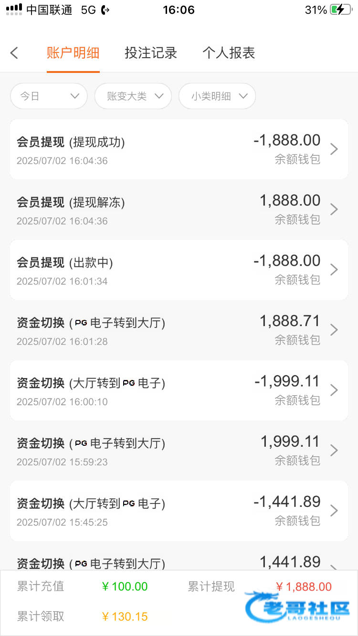Open chevron on 1,888.71 transfer record
358x636 pixels.
[x=334, y=330]
